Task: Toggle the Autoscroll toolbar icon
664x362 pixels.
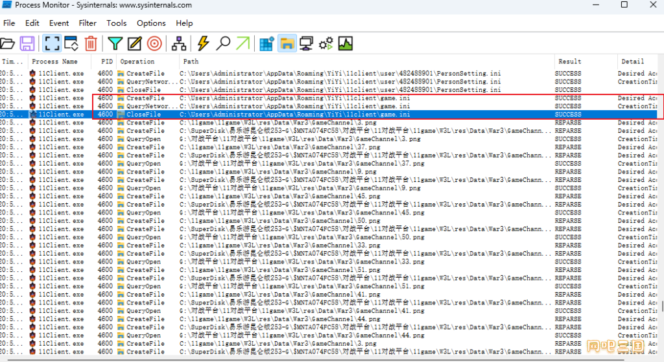Action: 71,43
